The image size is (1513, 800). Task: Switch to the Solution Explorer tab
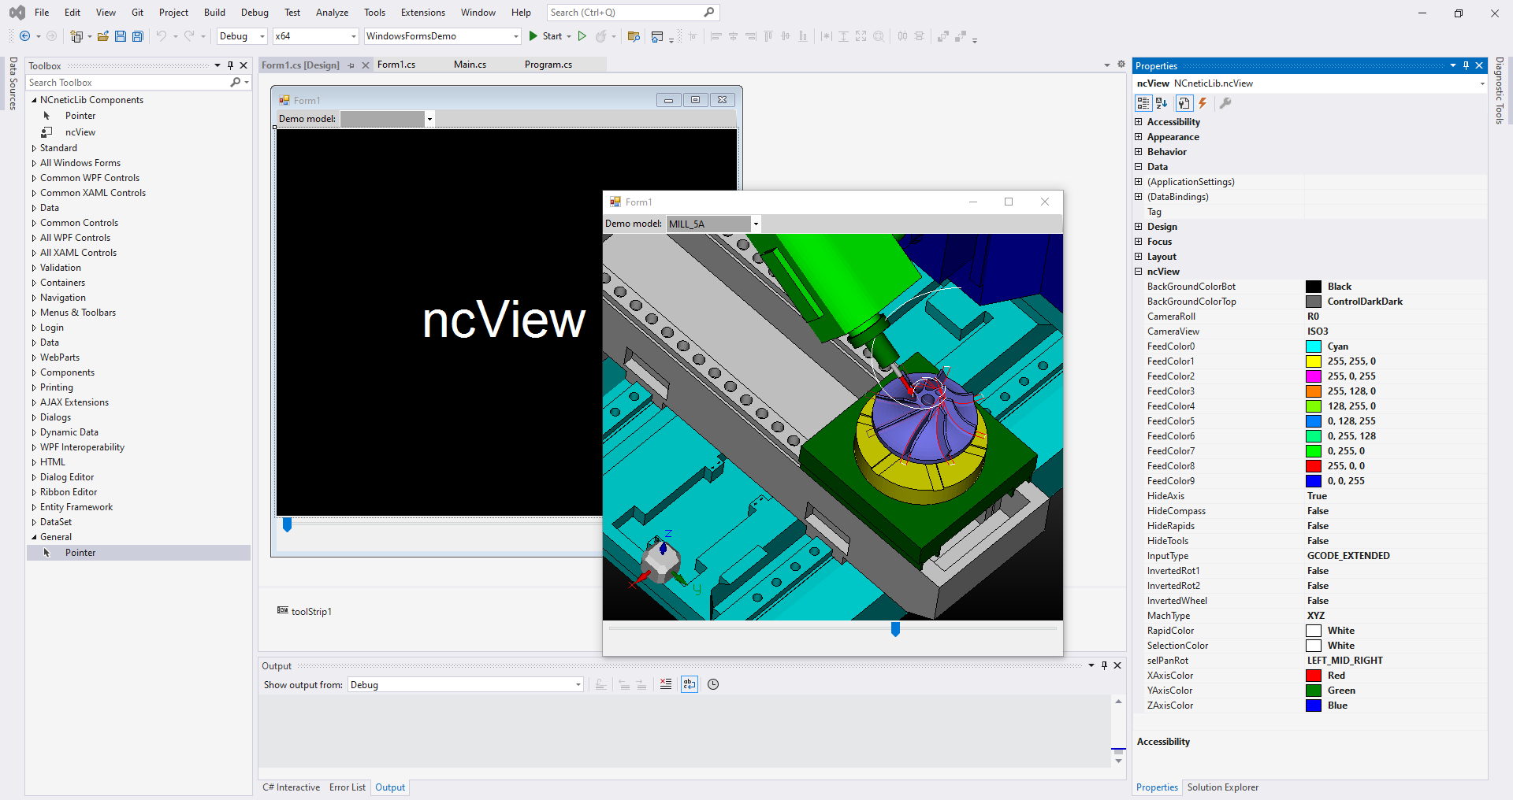tap(1222, 787)
